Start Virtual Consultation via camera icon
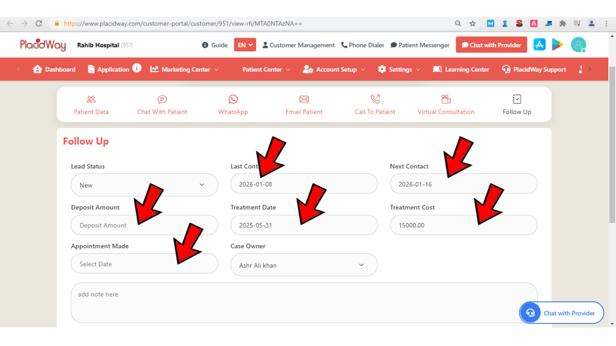 446,99
